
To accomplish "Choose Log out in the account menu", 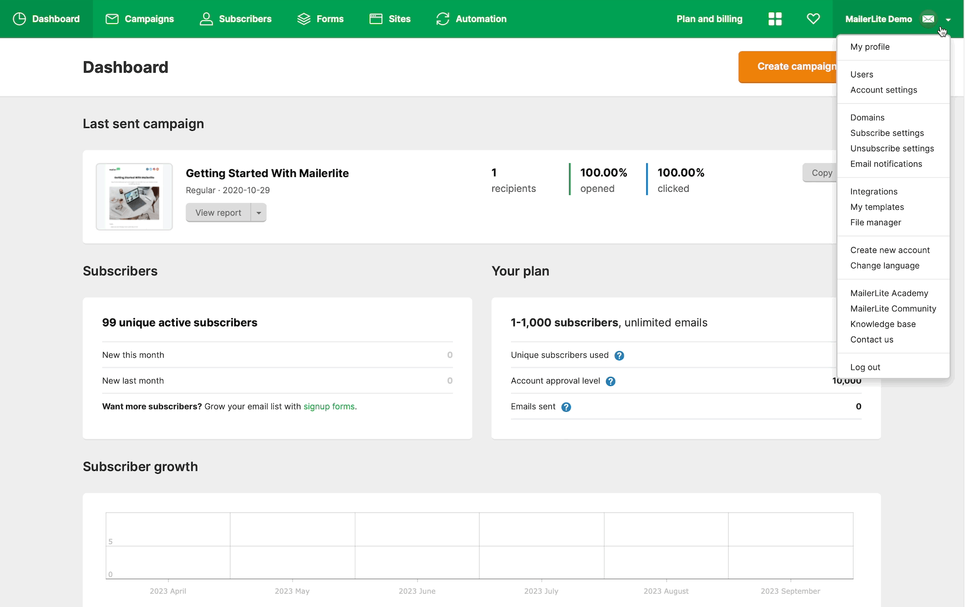I will [865, 367].
